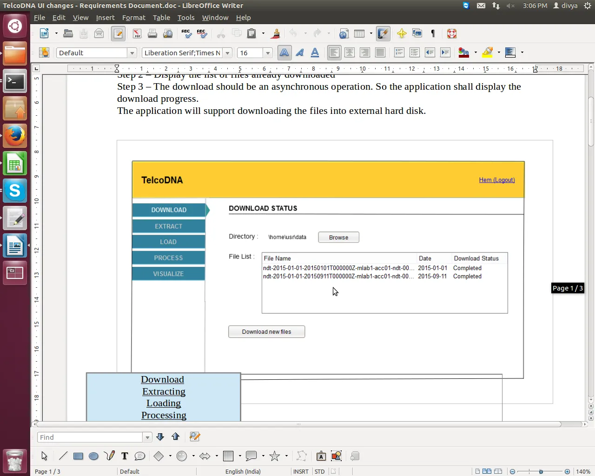Open the Format menu
The image size is (595, 476).
pos(134,18)
